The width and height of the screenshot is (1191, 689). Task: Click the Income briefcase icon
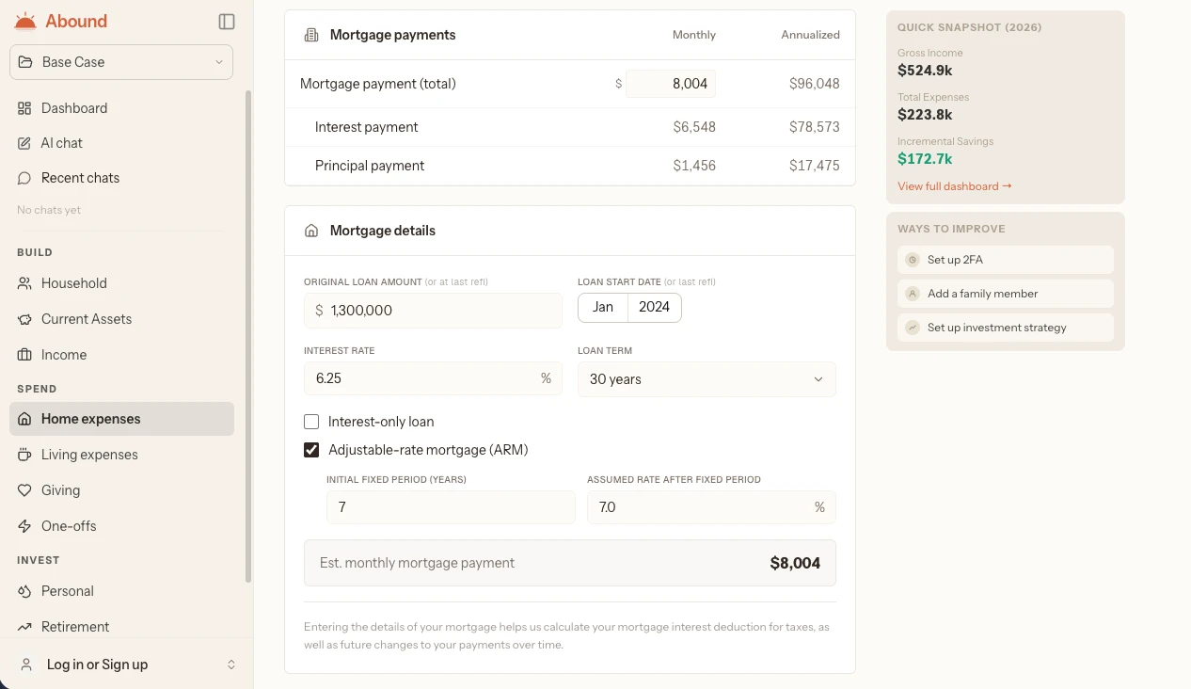[24, 355]
